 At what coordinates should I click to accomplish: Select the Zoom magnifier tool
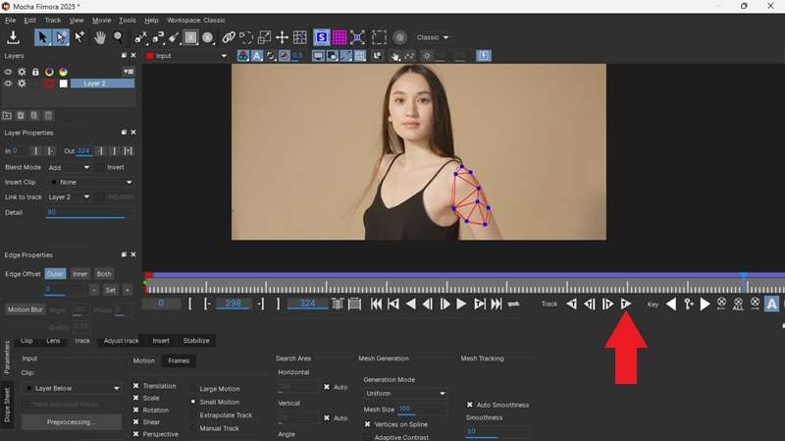[x=118, y=37]
